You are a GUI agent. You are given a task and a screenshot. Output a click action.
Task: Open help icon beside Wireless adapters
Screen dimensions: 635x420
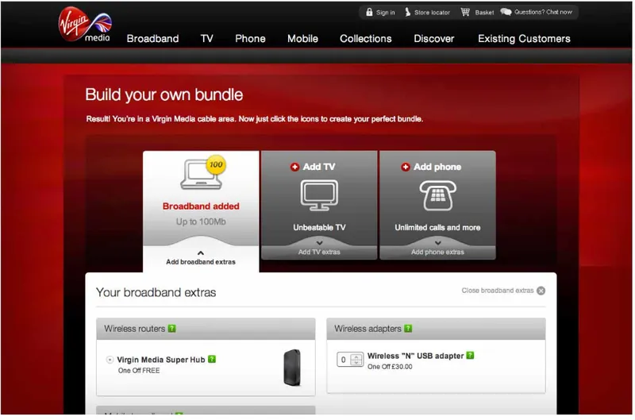pos(408,329)
